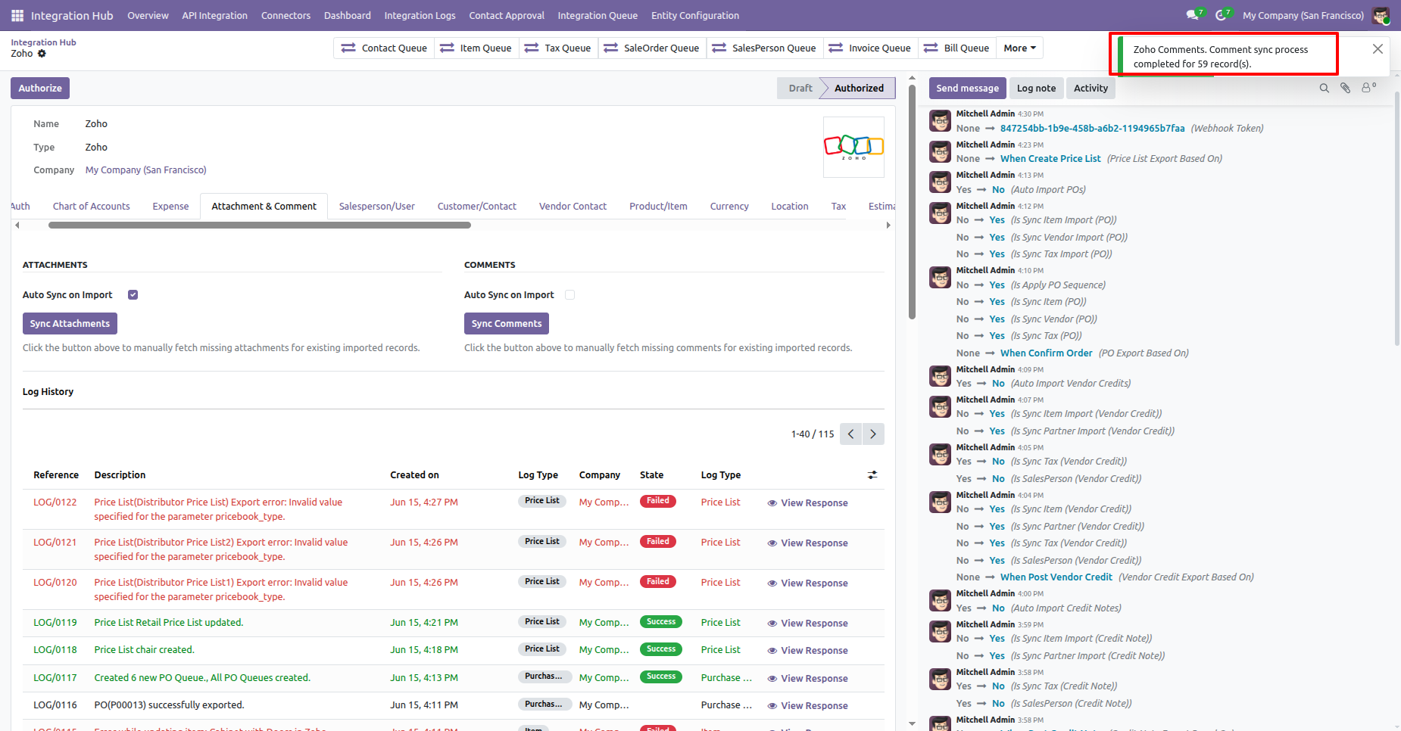Click the Authorize button

pos(40,88)
